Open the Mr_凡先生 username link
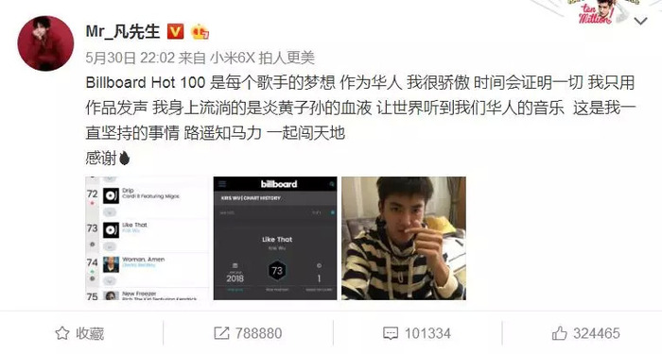The width and height of the screenshot is (662, 354). 123,31
